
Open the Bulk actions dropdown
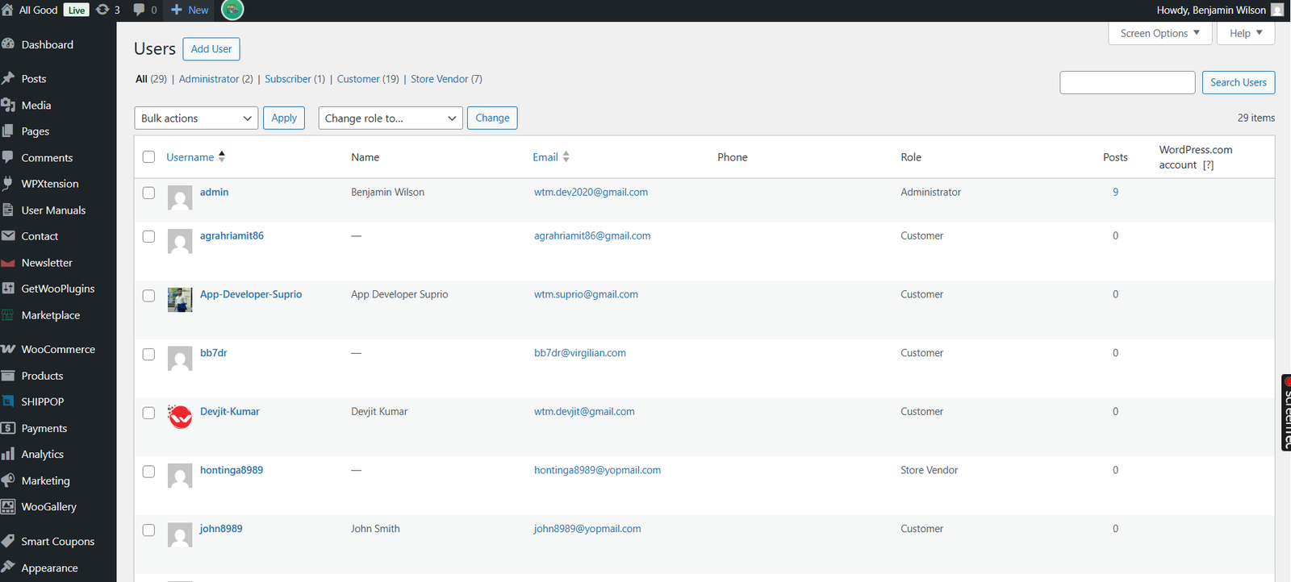(x=196, y=118)
